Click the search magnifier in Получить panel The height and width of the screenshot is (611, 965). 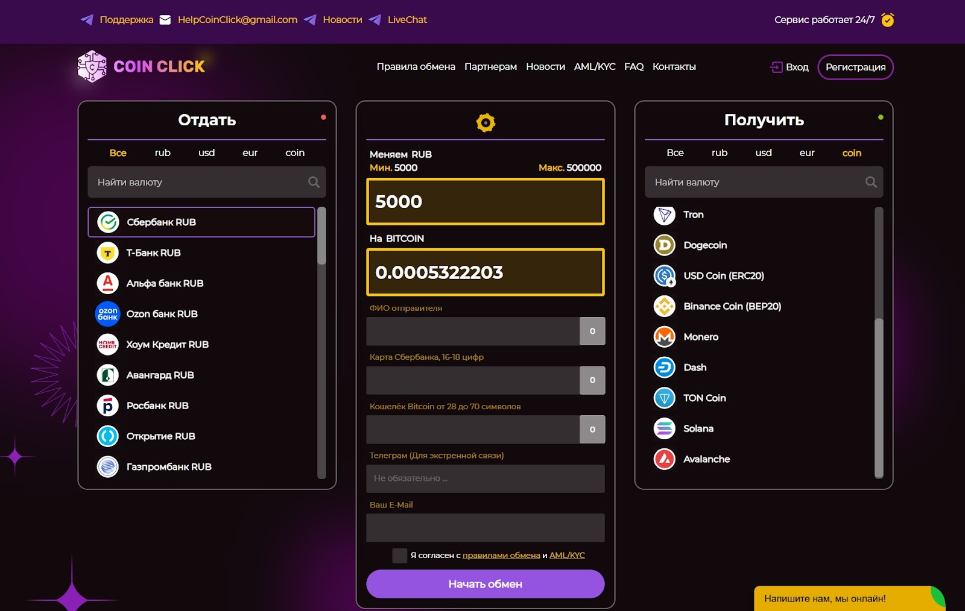(x=871, y=182)
